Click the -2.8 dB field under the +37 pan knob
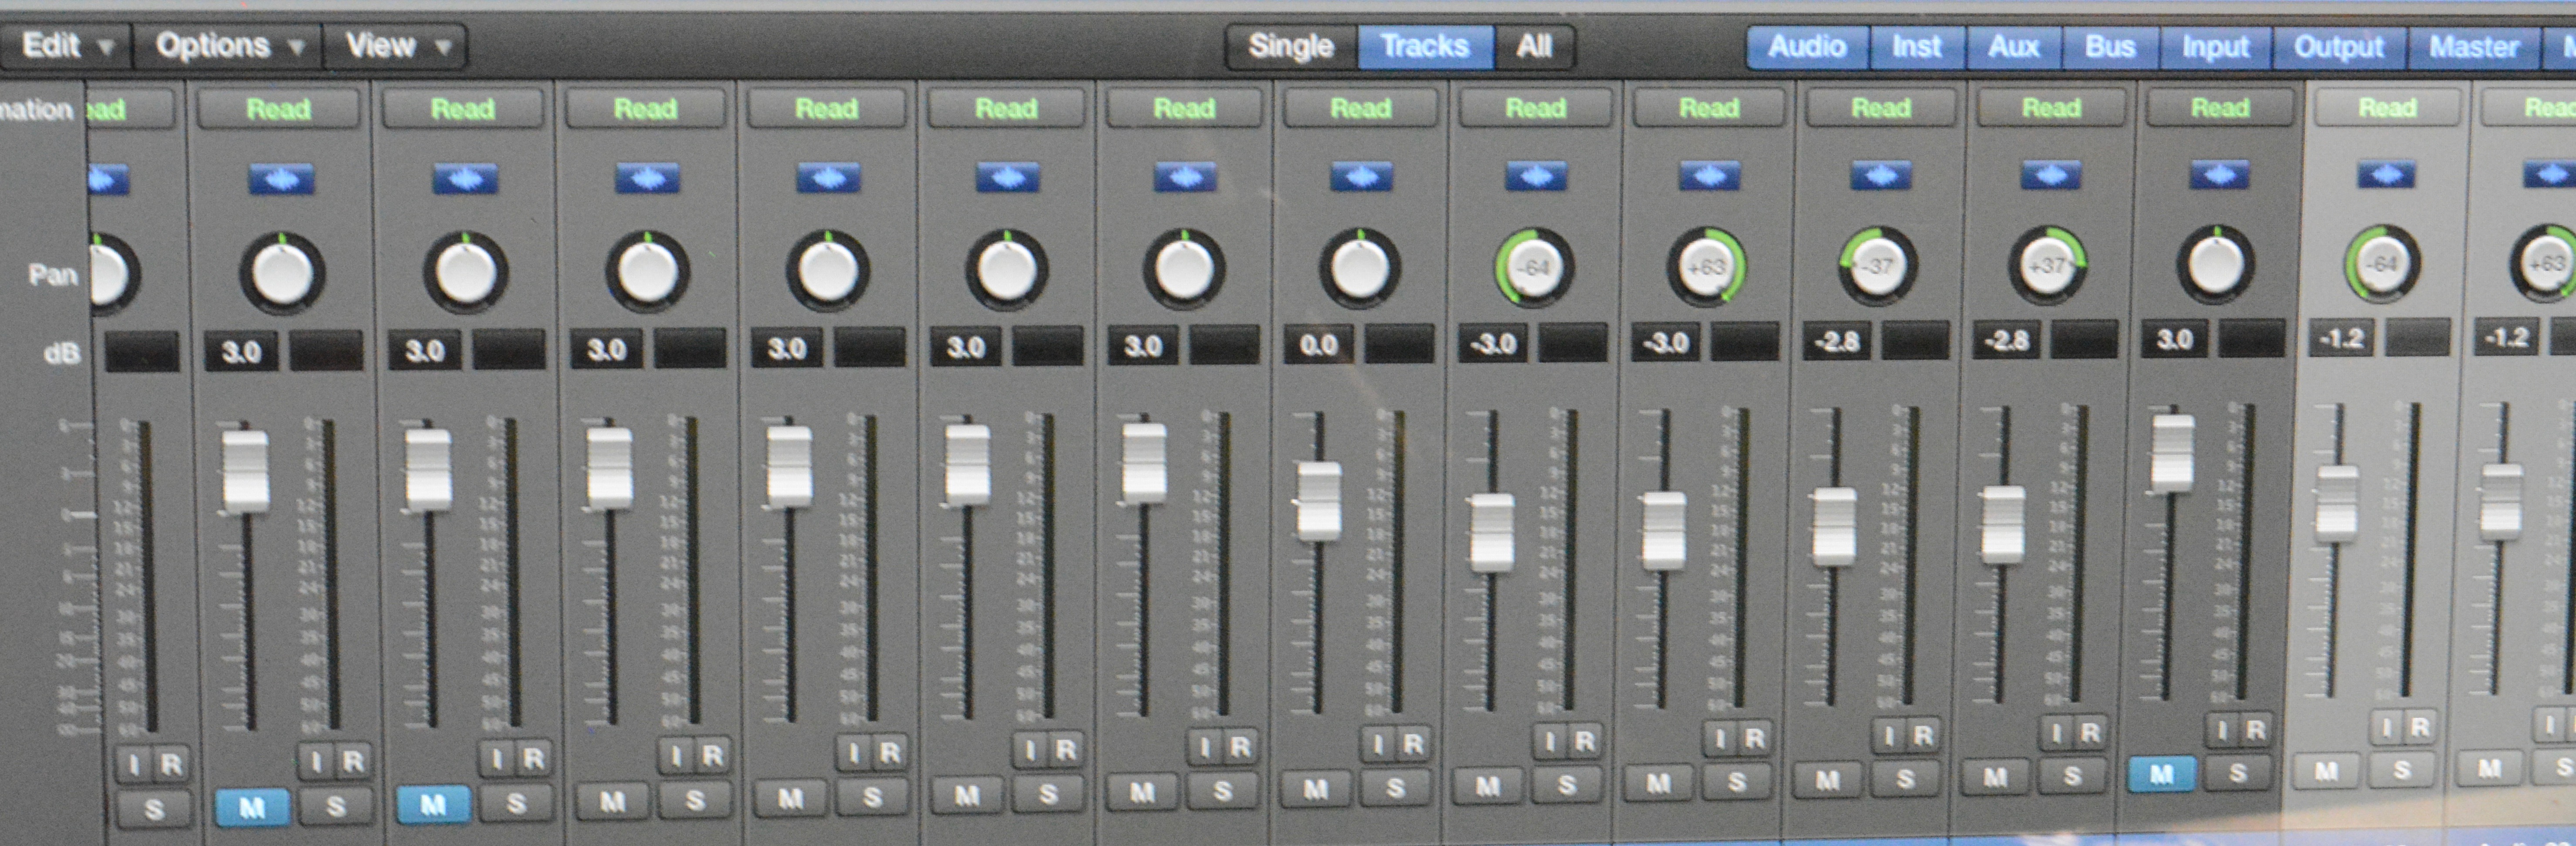Image resolution: width=2576 pixels, height=846 pixels. (2006, 341)
